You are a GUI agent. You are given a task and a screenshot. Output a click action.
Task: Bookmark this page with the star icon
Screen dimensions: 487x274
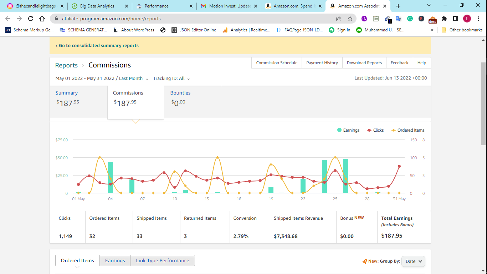click(350, 19)
